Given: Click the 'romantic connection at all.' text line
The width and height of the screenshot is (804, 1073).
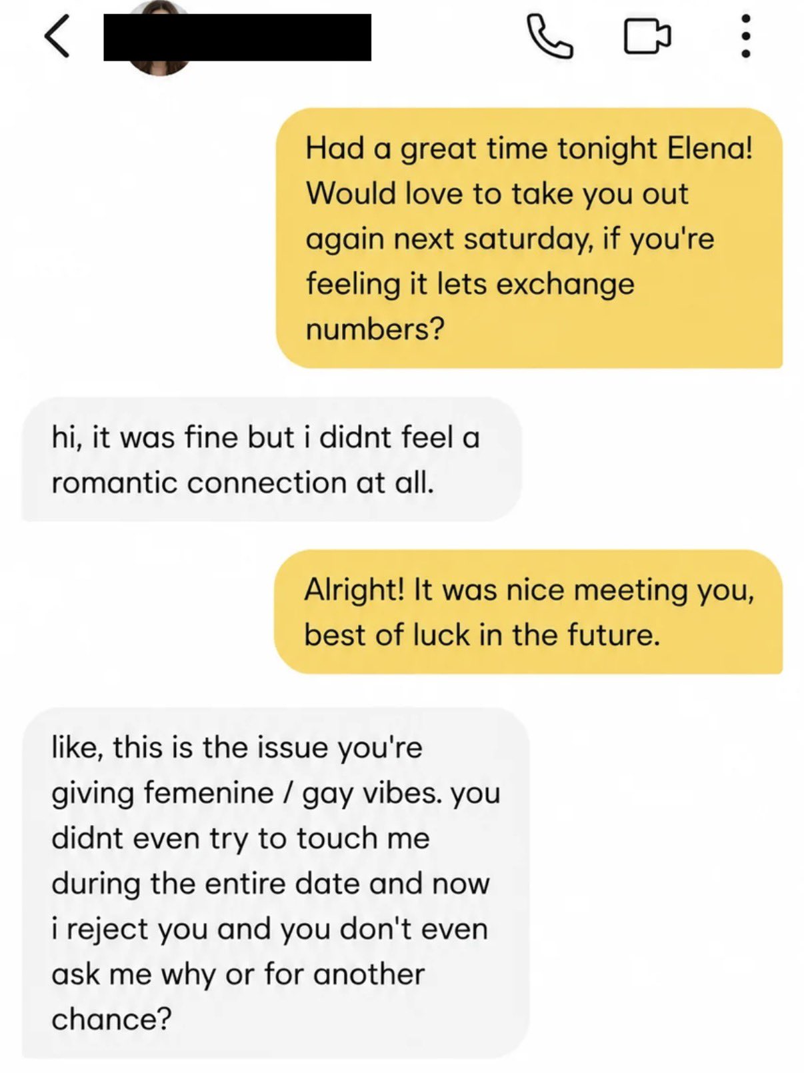Looking at the screenshot, I should click(243, 483).
